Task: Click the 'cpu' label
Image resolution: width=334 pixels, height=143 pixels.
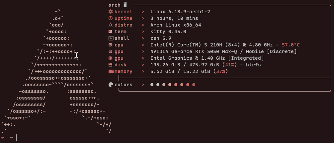Action: tap(119, 45)
